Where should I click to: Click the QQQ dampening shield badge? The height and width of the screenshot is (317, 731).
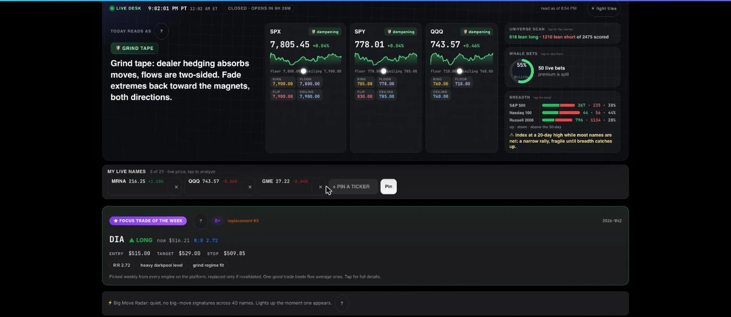[477, 32]
